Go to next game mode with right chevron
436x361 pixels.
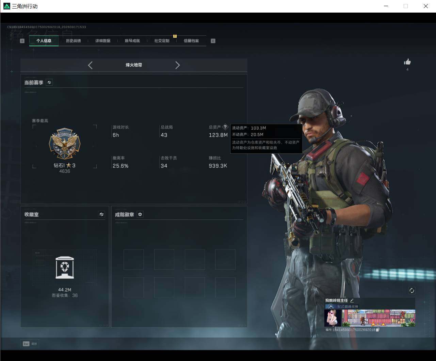coord(177,65)
